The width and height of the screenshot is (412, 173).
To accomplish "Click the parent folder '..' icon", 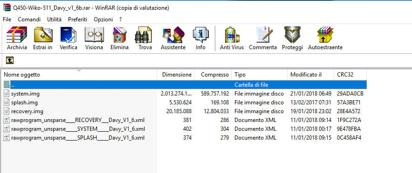I will pyautogui.click(x=7, y=85).
